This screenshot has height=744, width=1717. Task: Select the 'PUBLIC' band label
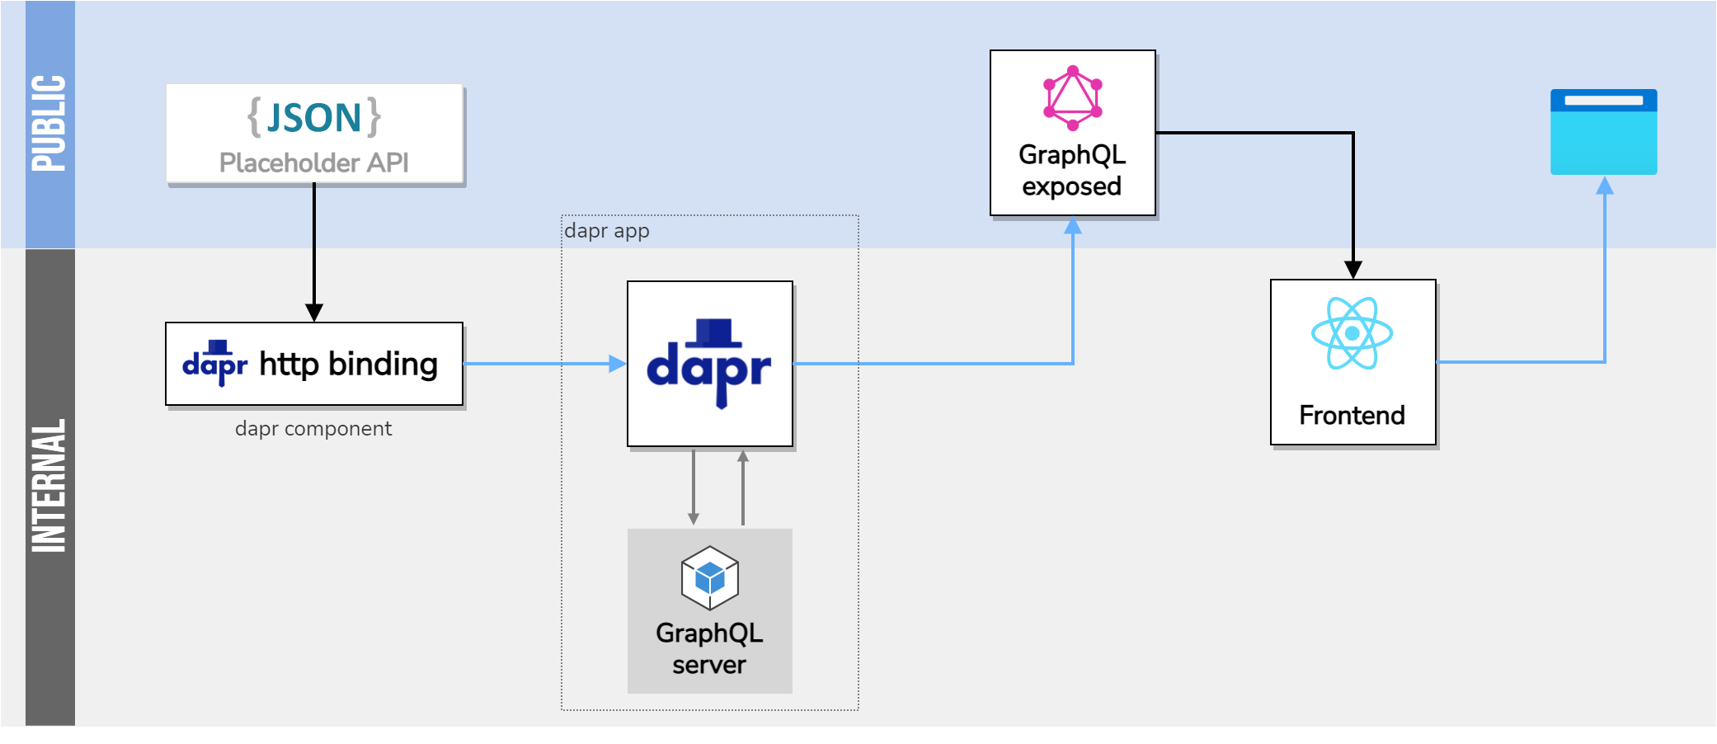click(49, 124)
